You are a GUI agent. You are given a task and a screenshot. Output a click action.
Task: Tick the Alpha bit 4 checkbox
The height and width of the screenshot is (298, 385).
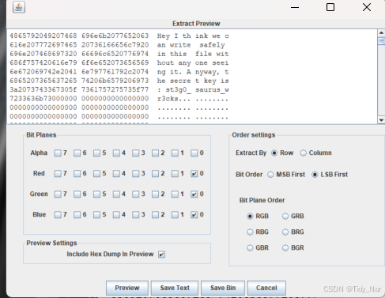[116, 153]
